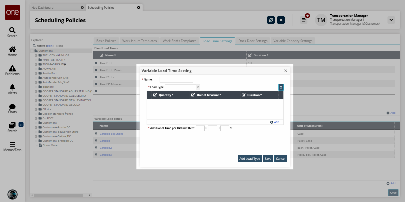Open the Load Type dropdown
405x202 pixels.
[x=198, y=87]
